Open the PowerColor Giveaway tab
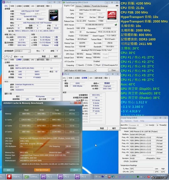This screenshot has height=180, width=169. 100,6
